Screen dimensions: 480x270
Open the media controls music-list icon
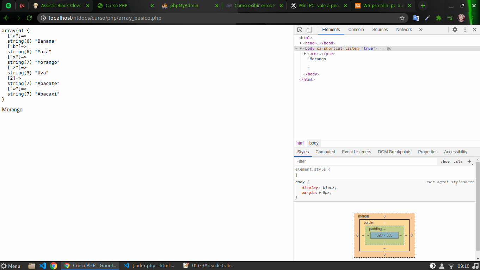(450, 18)
